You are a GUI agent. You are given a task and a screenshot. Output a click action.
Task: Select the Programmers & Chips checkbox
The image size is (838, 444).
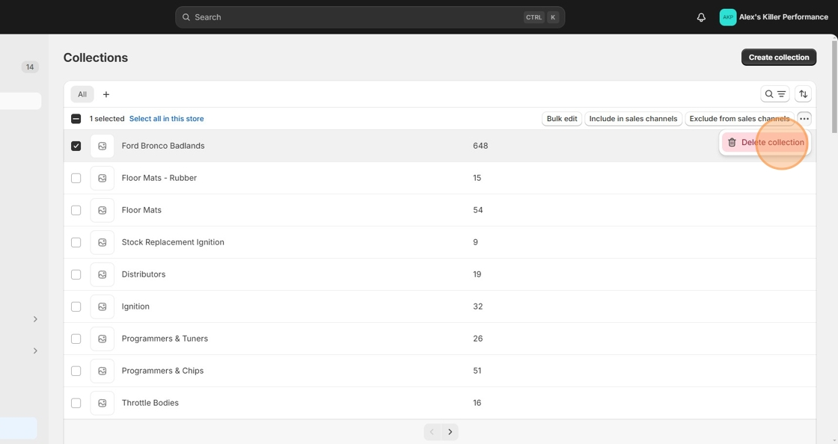pyautogui.click(x=76, y=371)
